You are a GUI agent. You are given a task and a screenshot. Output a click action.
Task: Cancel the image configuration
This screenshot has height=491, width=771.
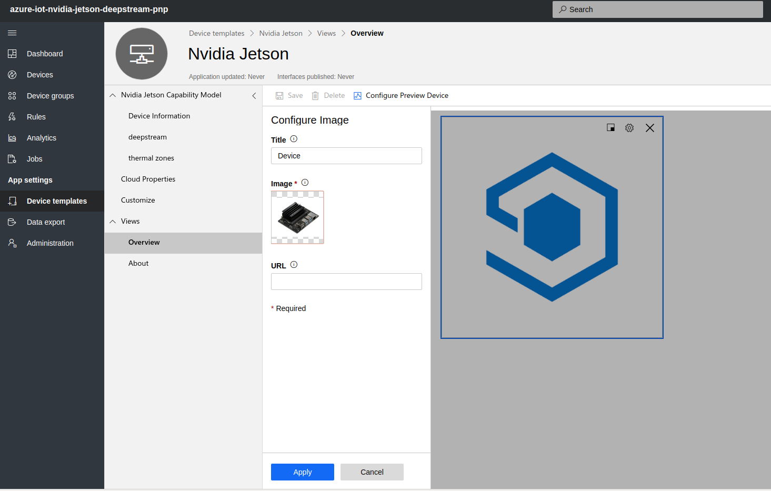pyautogui.click(x=372, y=472)
